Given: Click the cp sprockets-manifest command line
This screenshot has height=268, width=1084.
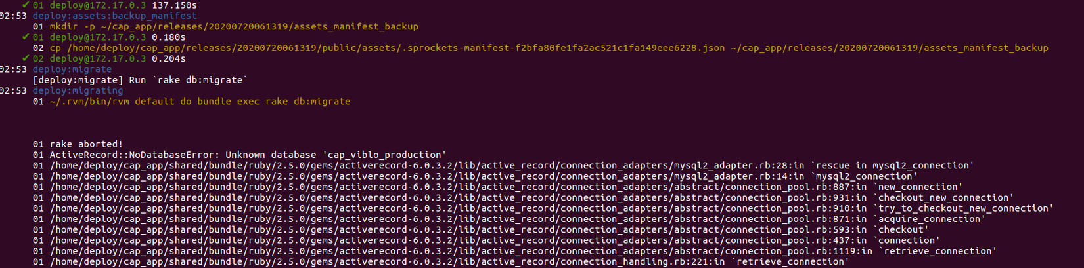Looking at the screenshot, I should 549,48.
